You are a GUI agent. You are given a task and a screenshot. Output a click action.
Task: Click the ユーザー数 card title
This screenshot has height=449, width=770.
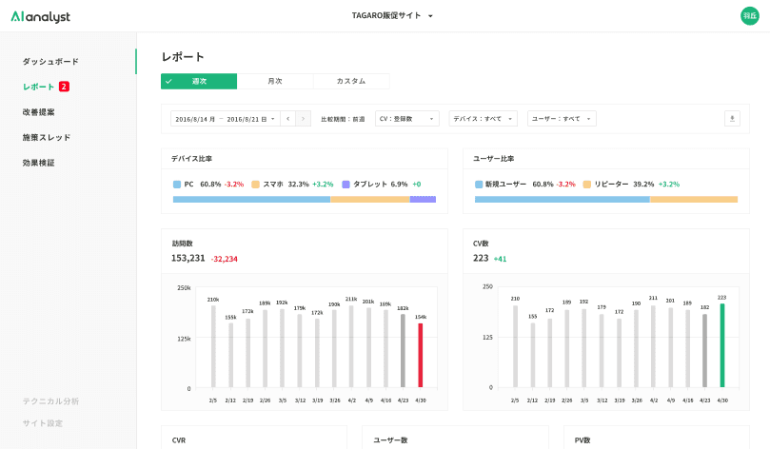pos(390,440)
